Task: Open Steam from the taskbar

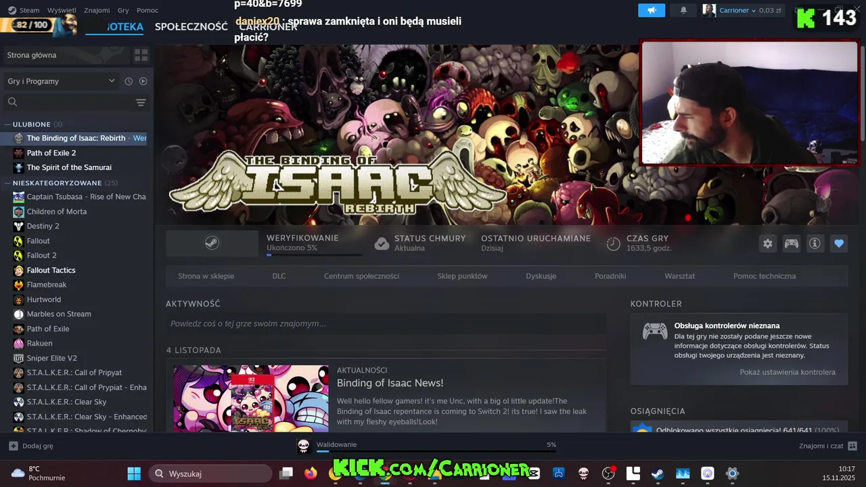Action: [658, 473]
